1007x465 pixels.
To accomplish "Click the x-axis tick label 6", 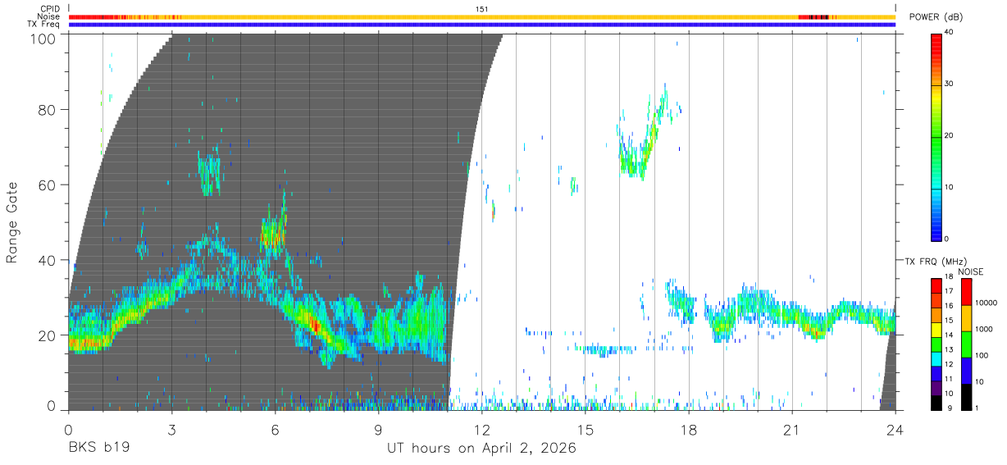I will pyautogui.click(x=275, y=429).
